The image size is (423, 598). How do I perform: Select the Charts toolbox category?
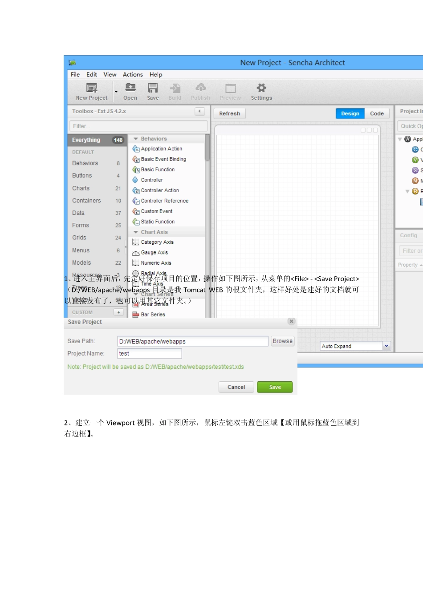click(97, 188)
